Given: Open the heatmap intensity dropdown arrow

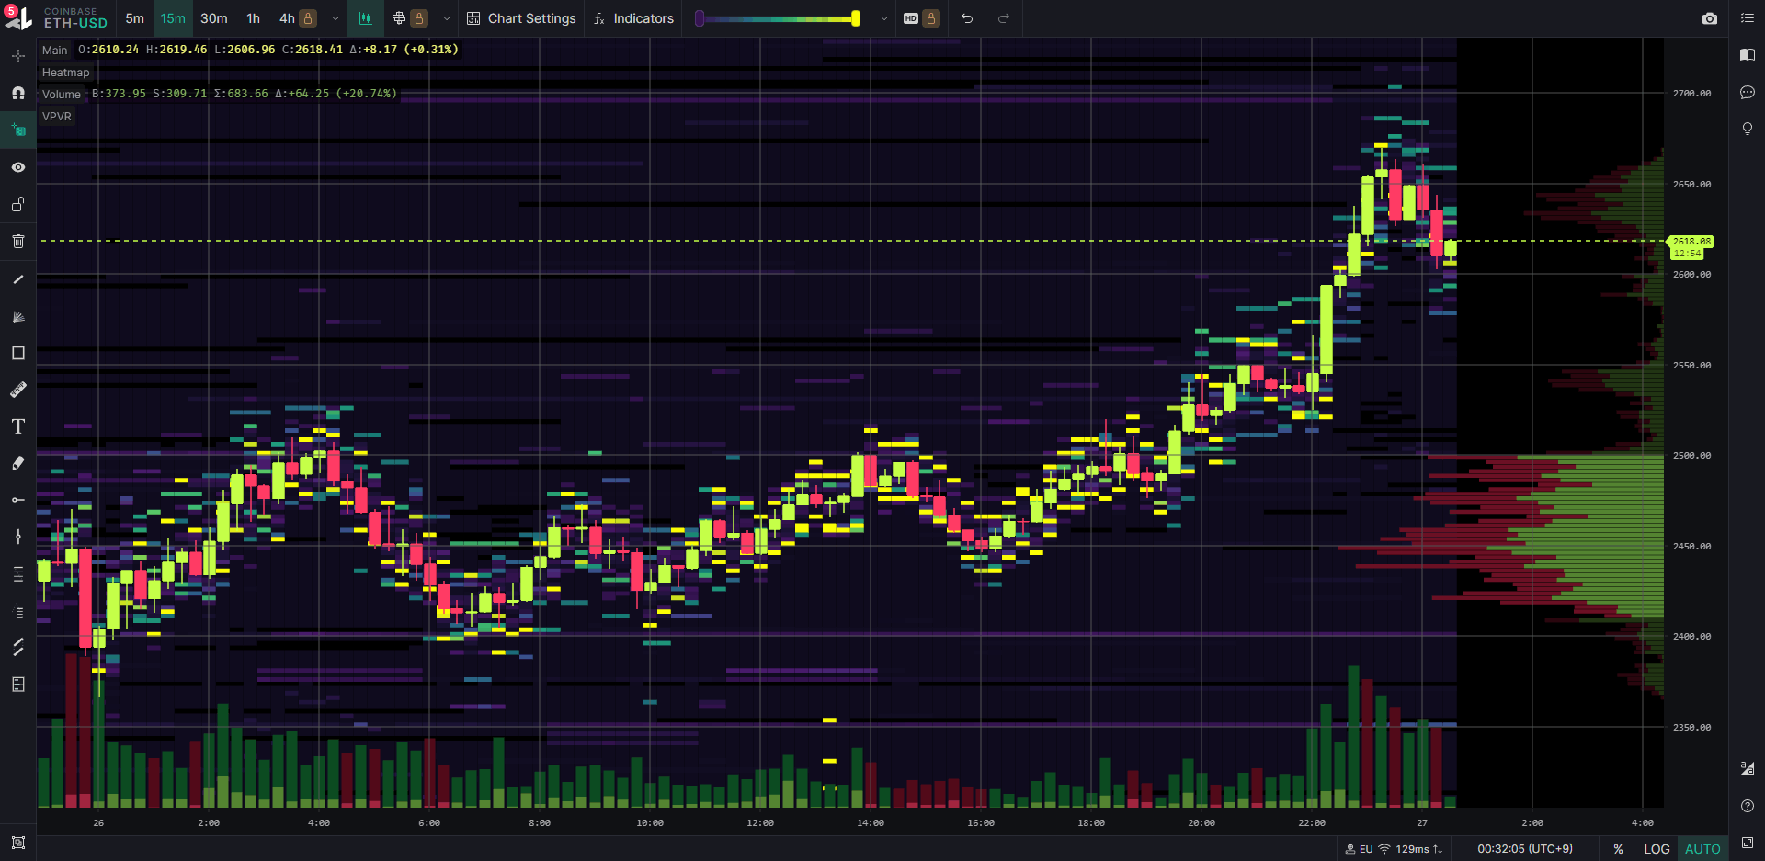Looking at the screenshot, I should tap(884, 18).
